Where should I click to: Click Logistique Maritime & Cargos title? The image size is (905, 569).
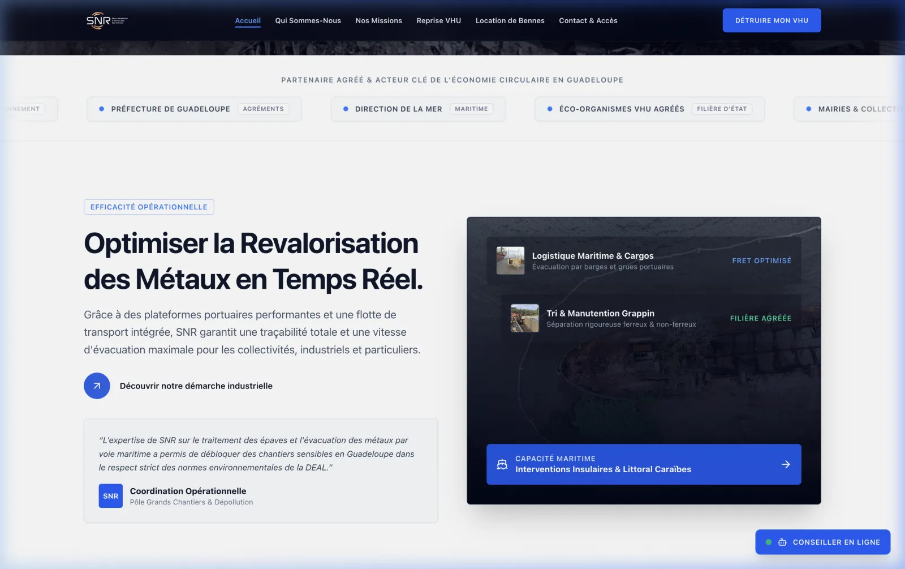pos(592,256)
